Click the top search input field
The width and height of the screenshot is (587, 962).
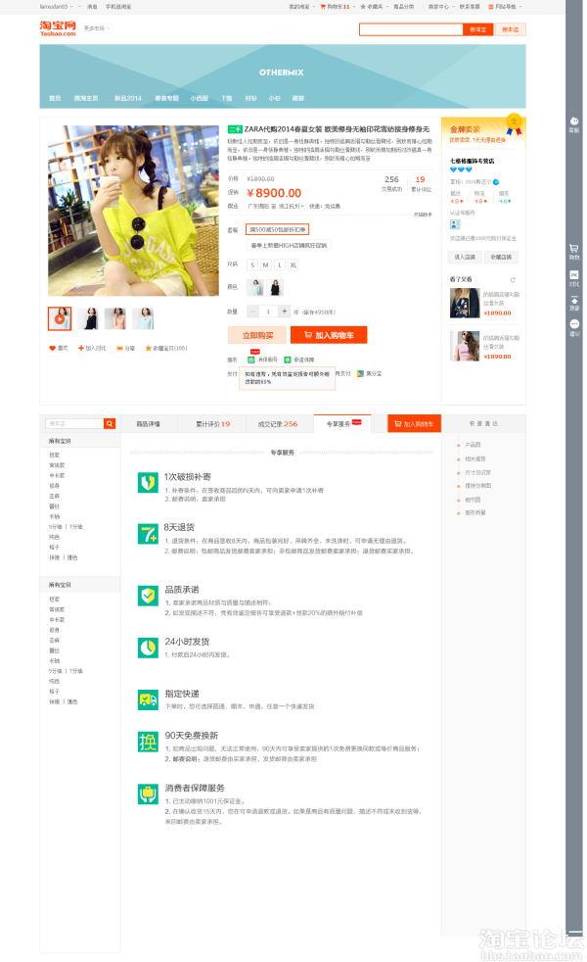pyautogui.click(x=411, y=29)
